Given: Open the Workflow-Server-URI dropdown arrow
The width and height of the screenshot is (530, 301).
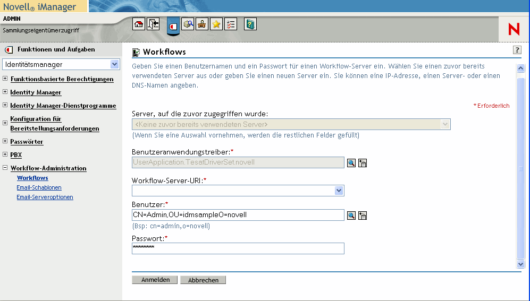Looking at the screenshot, I should [339, 191].
